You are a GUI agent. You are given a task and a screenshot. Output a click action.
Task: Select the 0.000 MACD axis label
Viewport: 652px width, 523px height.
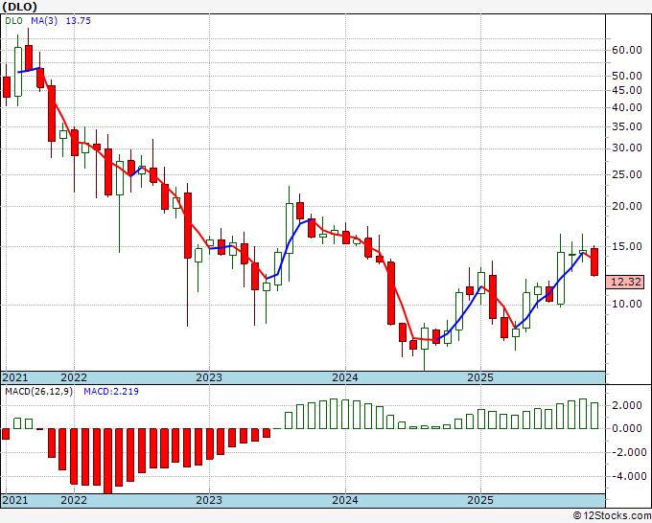coord(627,429)
